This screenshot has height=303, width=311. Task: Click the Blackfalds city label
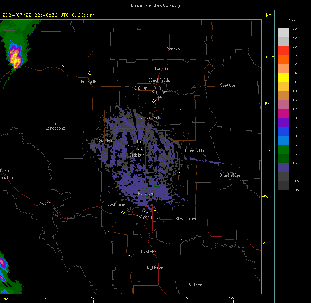pyautogui.click(x=159, y=80)
